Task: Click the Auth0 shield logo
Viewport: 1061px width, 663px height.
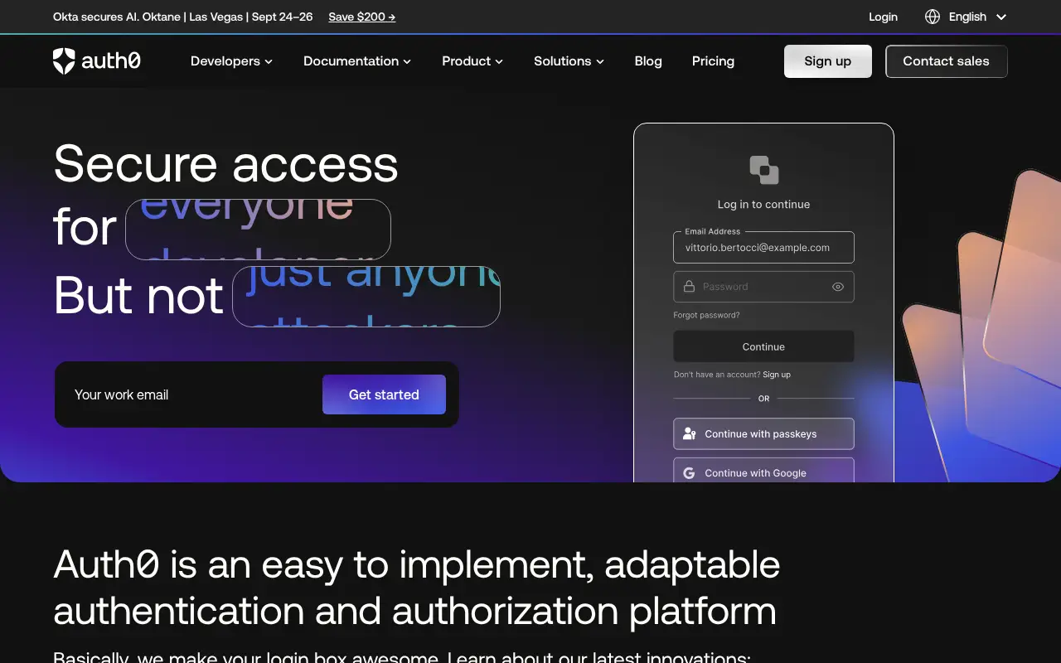Action: pyautogui.click(x=64, y=61)
